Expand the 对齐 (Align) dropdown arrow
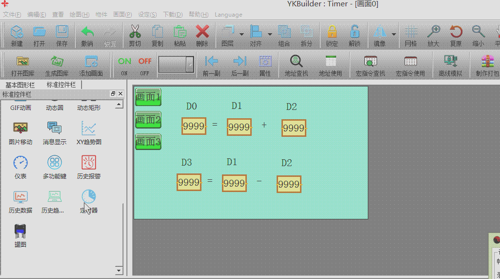 pyautogui.click(x=270, y=34)
